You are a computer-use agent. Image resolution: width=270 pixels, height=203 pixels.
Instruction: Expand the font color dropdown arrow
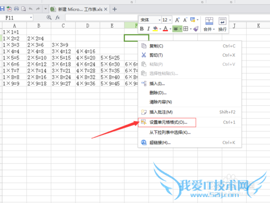(x=170, y=29)
